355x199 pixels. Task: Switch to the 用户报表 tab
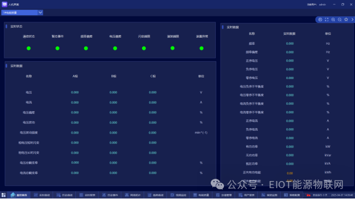(x=247, y=195)
